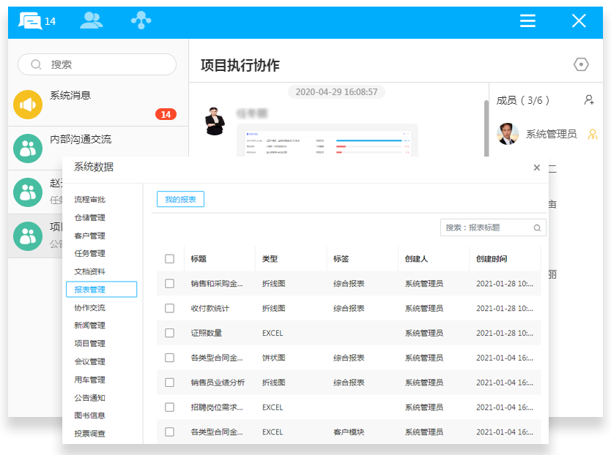Select the 内部沟通交流 conversation title

click(81, 139)
